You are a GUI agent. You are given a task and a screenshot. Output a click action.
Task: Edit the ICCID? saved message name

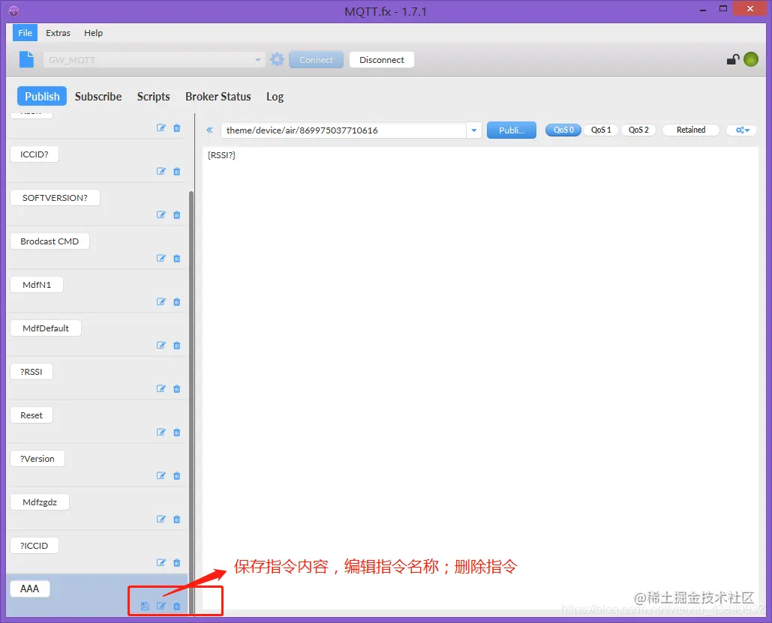161,171
